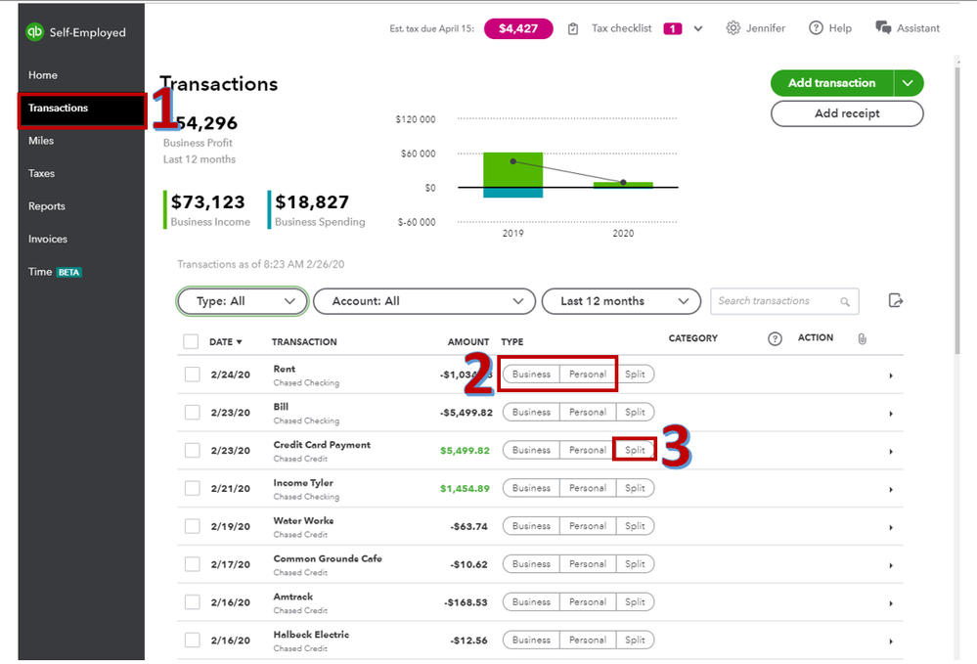Image resolution: width=977 pixels, height=664 pixels.
Task: Mark Common Grounds Cafe as Business
Action: (x=531, y=564)
